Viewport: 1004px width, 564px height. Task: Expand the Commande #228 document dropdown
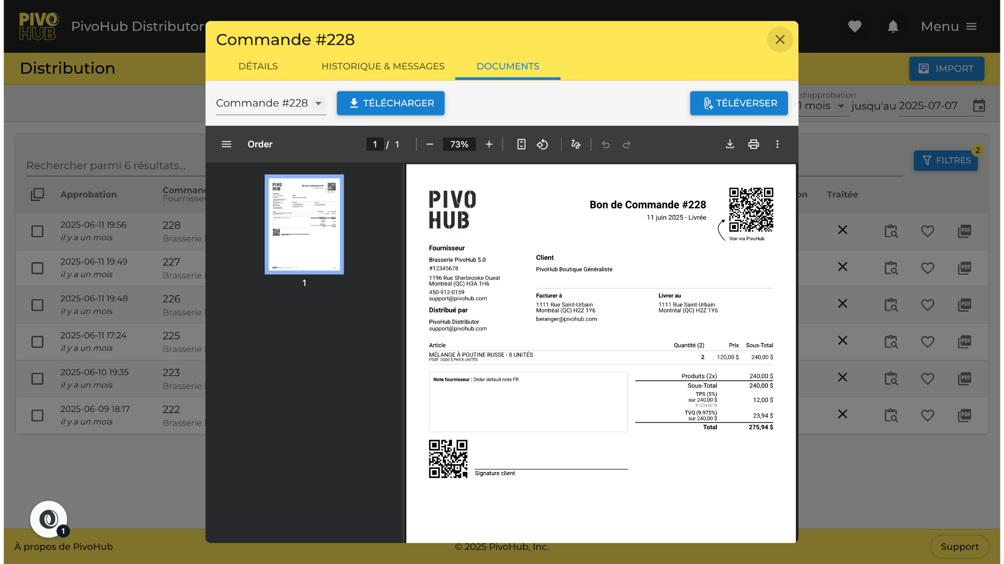pyautogui.click(x=318, y=103)
